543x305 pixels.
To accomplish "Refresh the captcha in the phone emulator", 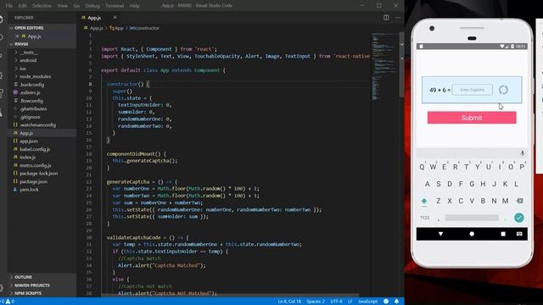I will pyautogui.click(x=503, y=90).
